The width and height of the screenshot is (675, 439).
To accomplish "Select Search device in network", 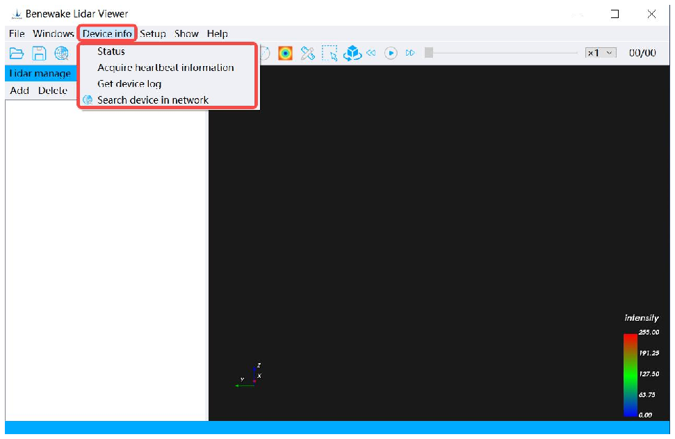I will coord(168,100).
